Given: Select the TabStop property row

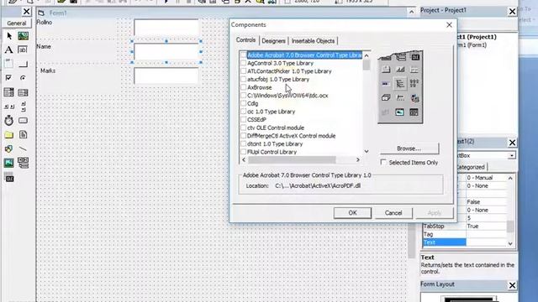Looking at the screenshot, I should (x=465, y=226).
